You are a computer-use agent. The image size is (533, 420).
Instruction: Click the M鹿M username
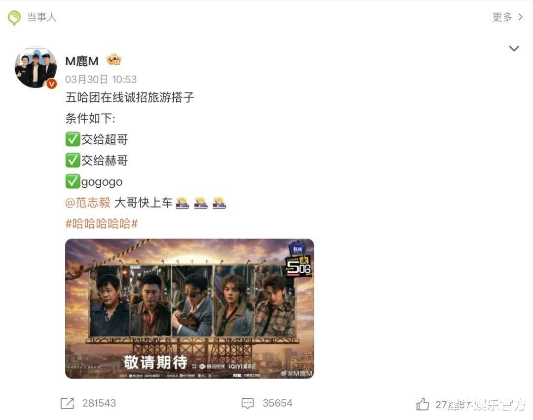click(81, 61)
